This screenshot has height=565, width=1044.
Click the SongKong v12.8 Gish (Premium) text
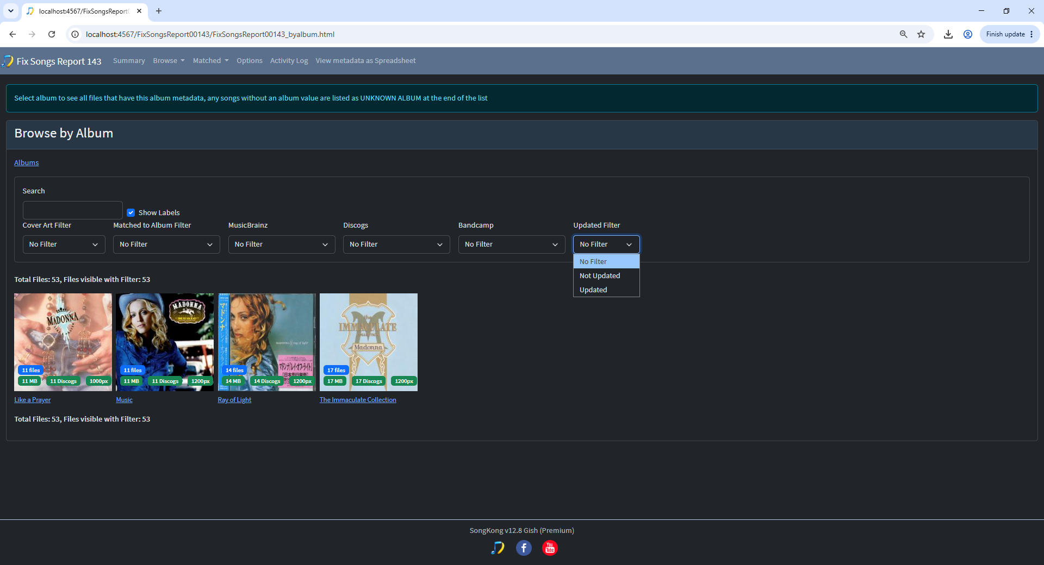click(522, 531)
